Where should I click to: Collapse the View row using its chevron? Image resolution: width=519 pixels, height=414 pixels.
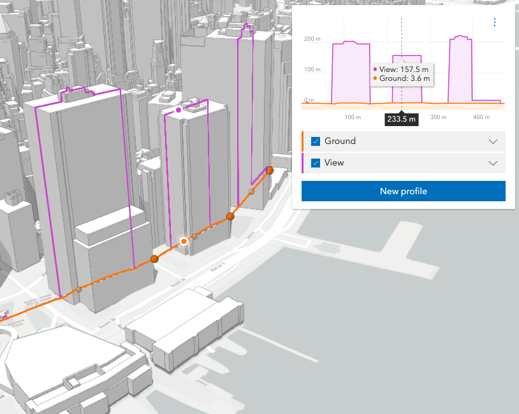click(493, 163)
